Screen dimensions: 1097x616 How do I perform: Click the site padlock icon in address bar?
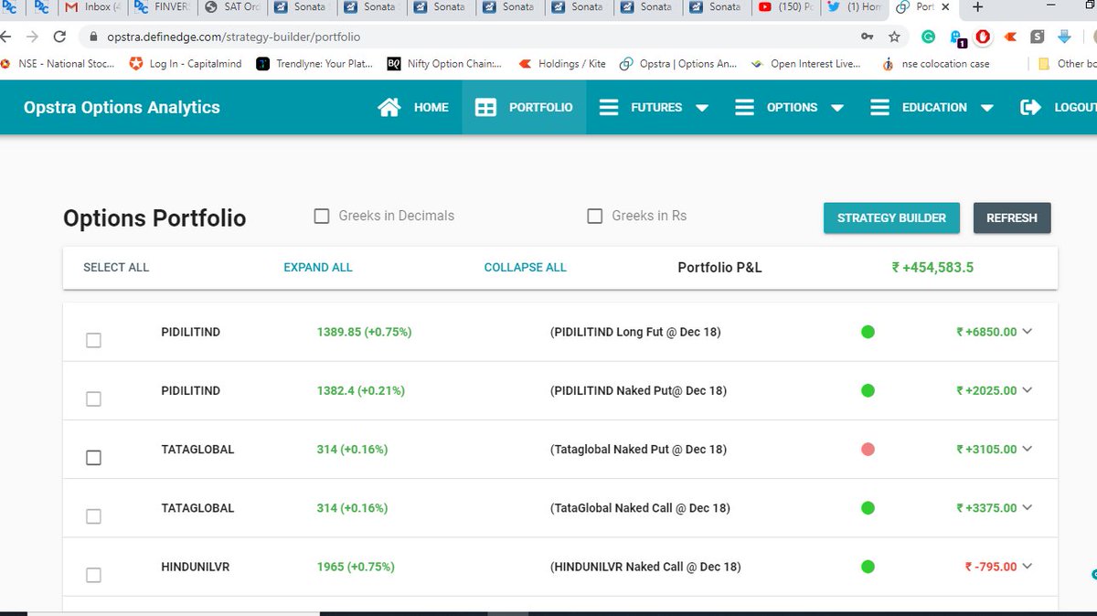91,37
